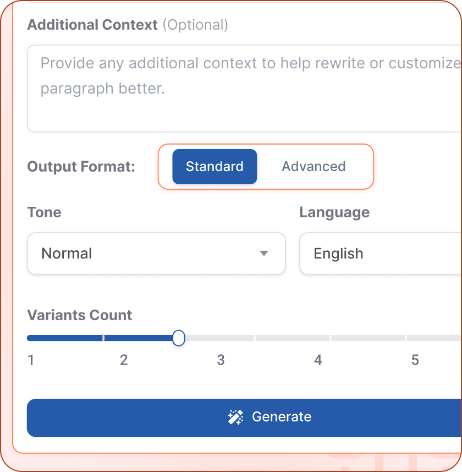Select the Standard output format
Screen dimensions: 462x472
[215, 167]
